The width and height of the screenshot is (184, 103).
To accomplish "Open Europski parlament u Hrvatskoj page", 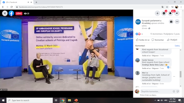I will [x=151, y=22].
